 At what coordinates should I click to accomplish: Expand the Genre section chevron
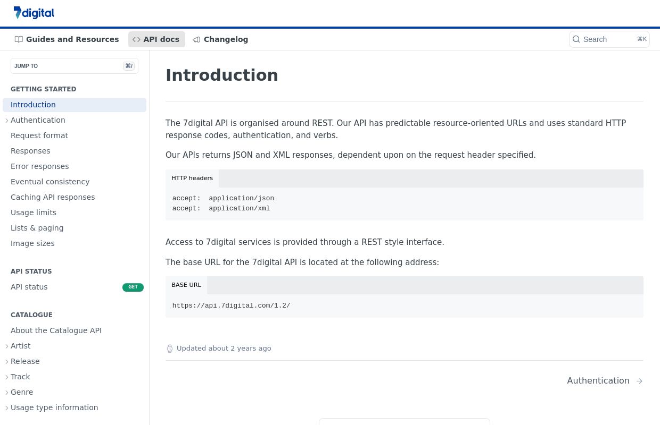click(7, 393)
